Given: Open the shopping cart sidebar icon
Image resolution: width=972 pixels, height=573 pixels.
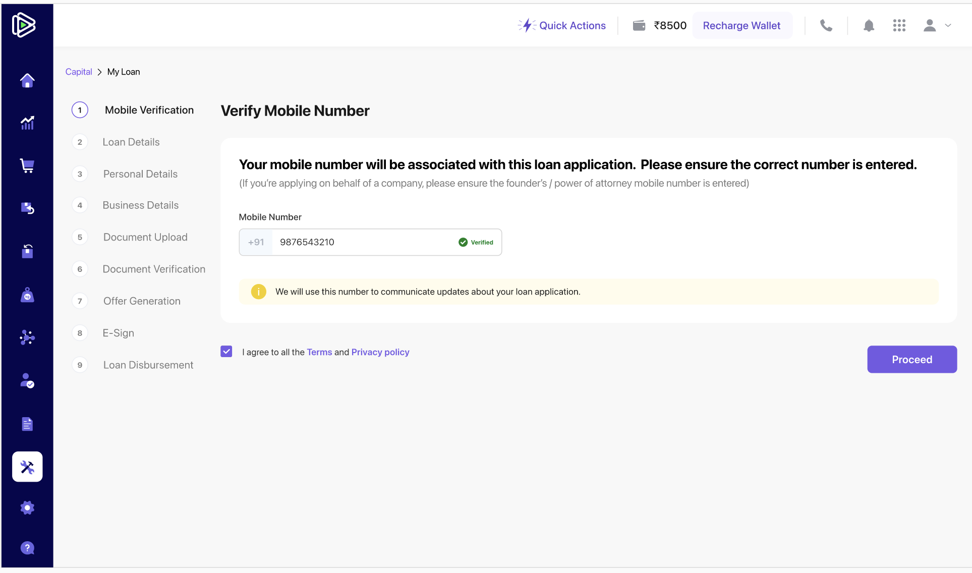Looking at the screenshot, I should coord(27,165).
